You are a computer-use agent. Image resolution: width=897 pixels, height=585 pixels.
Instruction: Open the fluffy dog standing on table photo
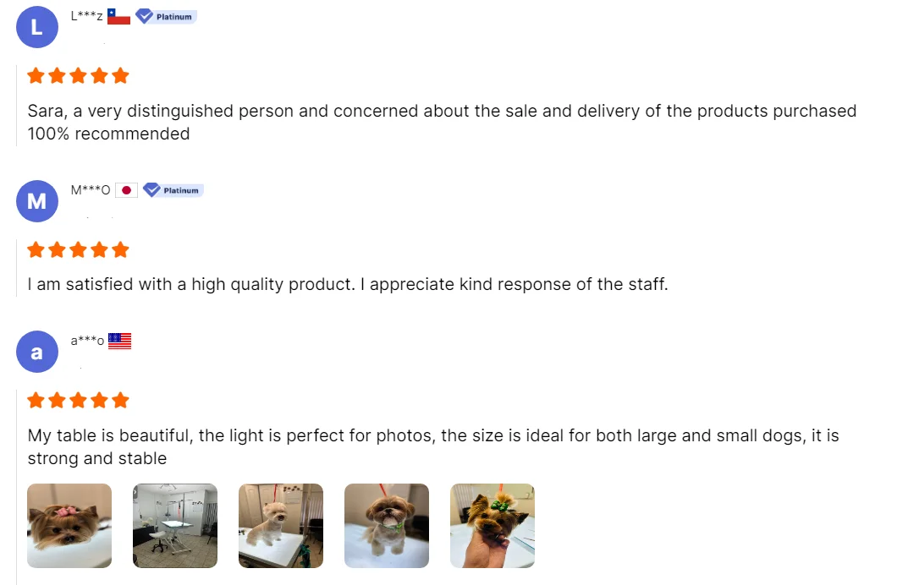281,525
